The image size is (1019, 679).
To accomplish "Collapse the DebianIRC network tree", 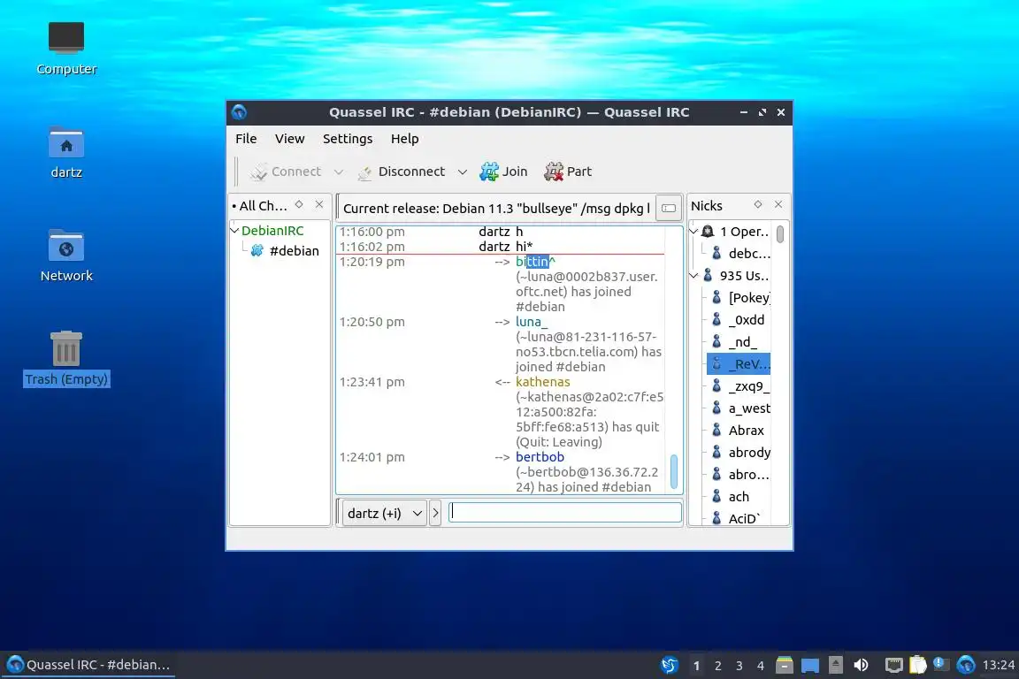I will point(235,230).
